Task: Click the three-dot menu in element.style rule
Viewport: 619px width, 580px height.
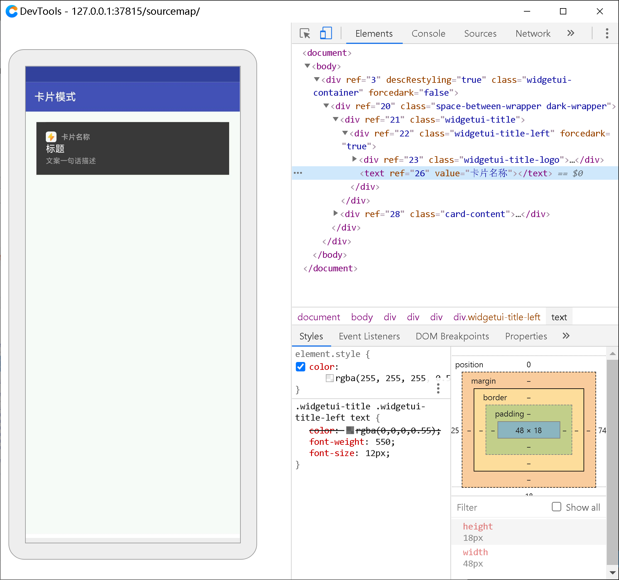Action: (x=438, y=388)
